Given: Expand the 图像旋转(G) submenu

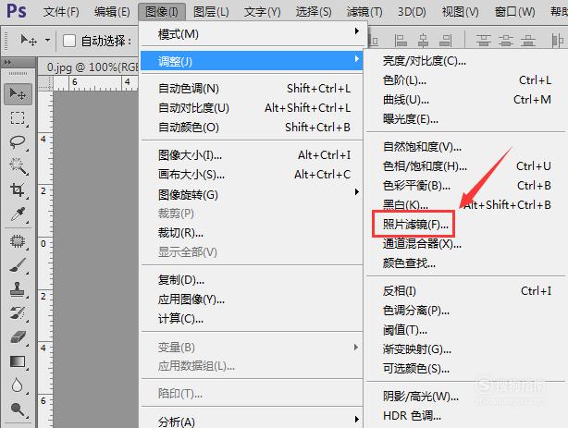Looking at the screenshot, I should 252,194.
